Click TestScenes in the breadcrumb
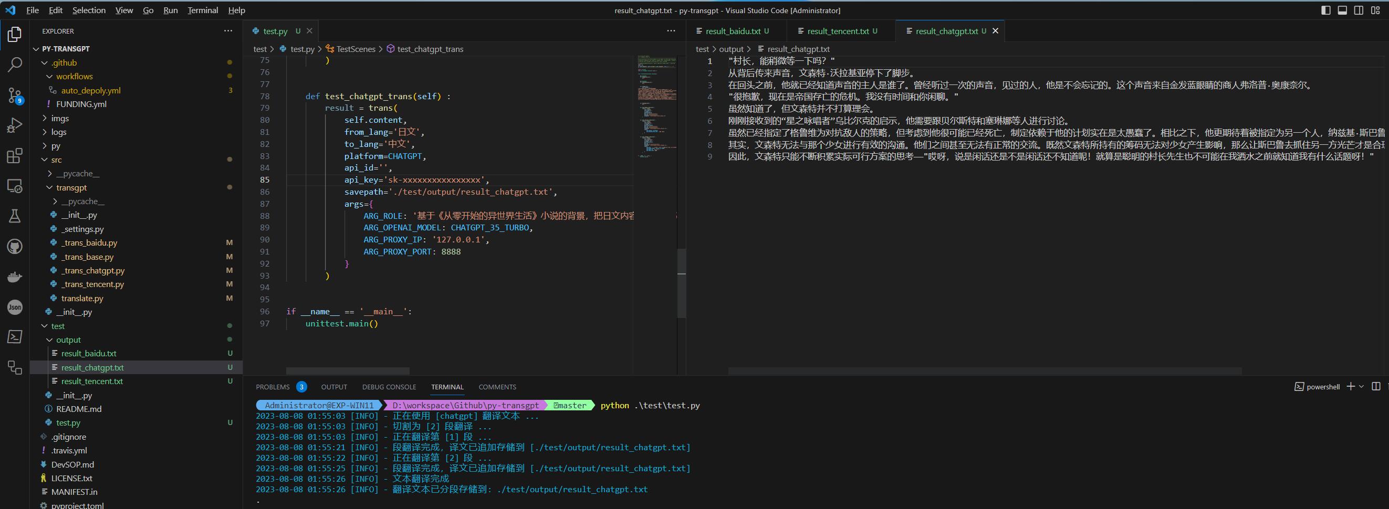1389x509 pixels. pyautogui.click(x=356, y=49)
